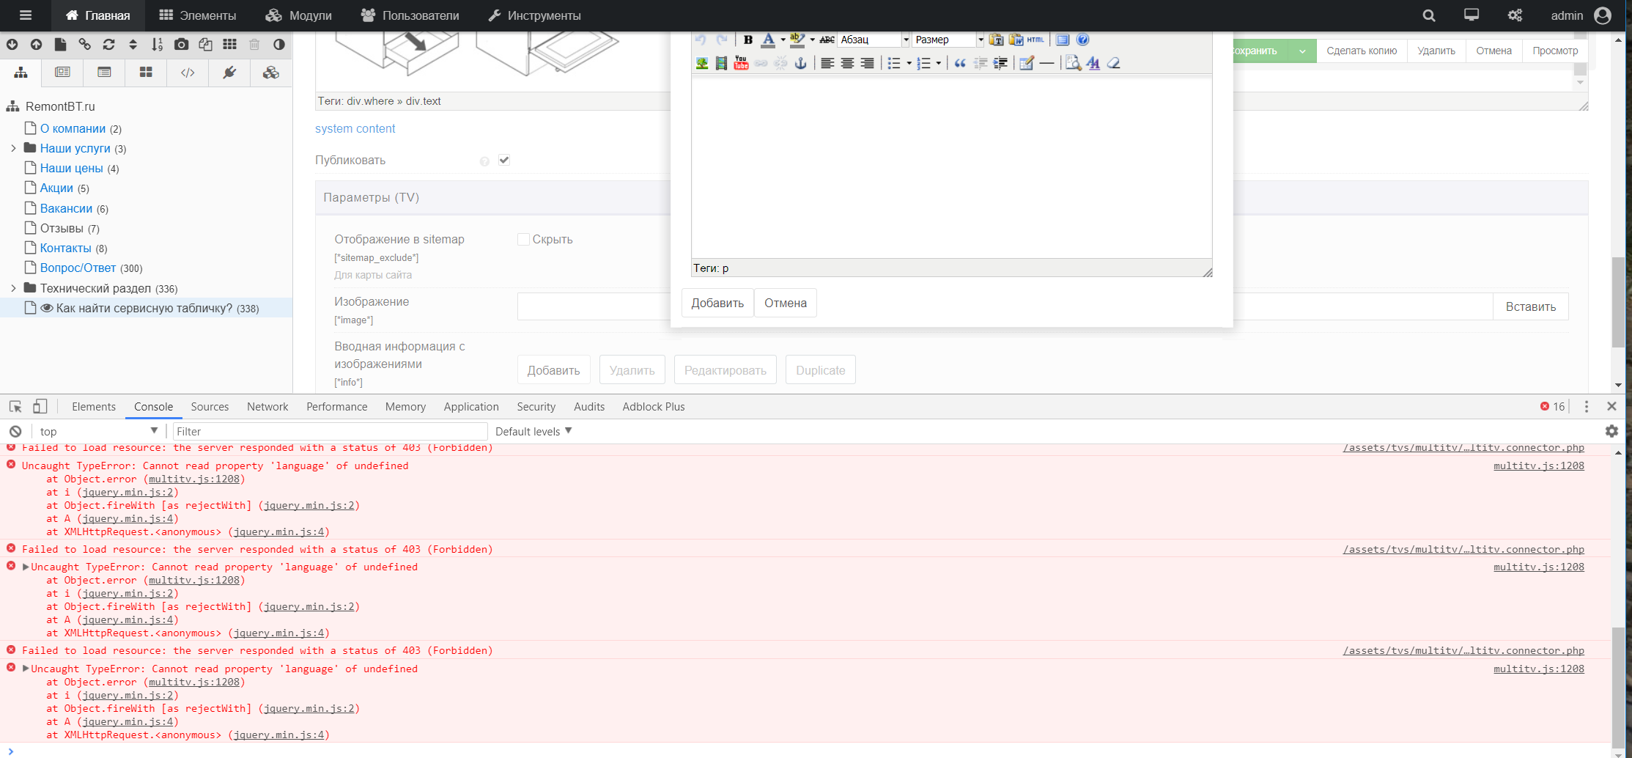Open the text color dropdown arrow
Viewport: 1632px width, 758px height.
click(x=783, y=40)
